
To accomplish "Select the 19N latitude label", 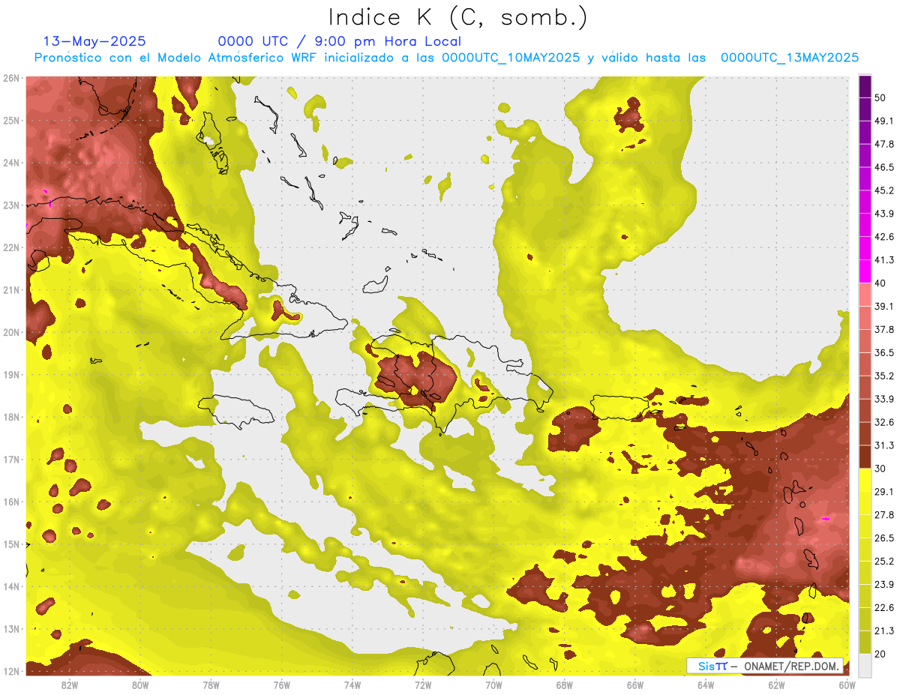I will [11, 374].
